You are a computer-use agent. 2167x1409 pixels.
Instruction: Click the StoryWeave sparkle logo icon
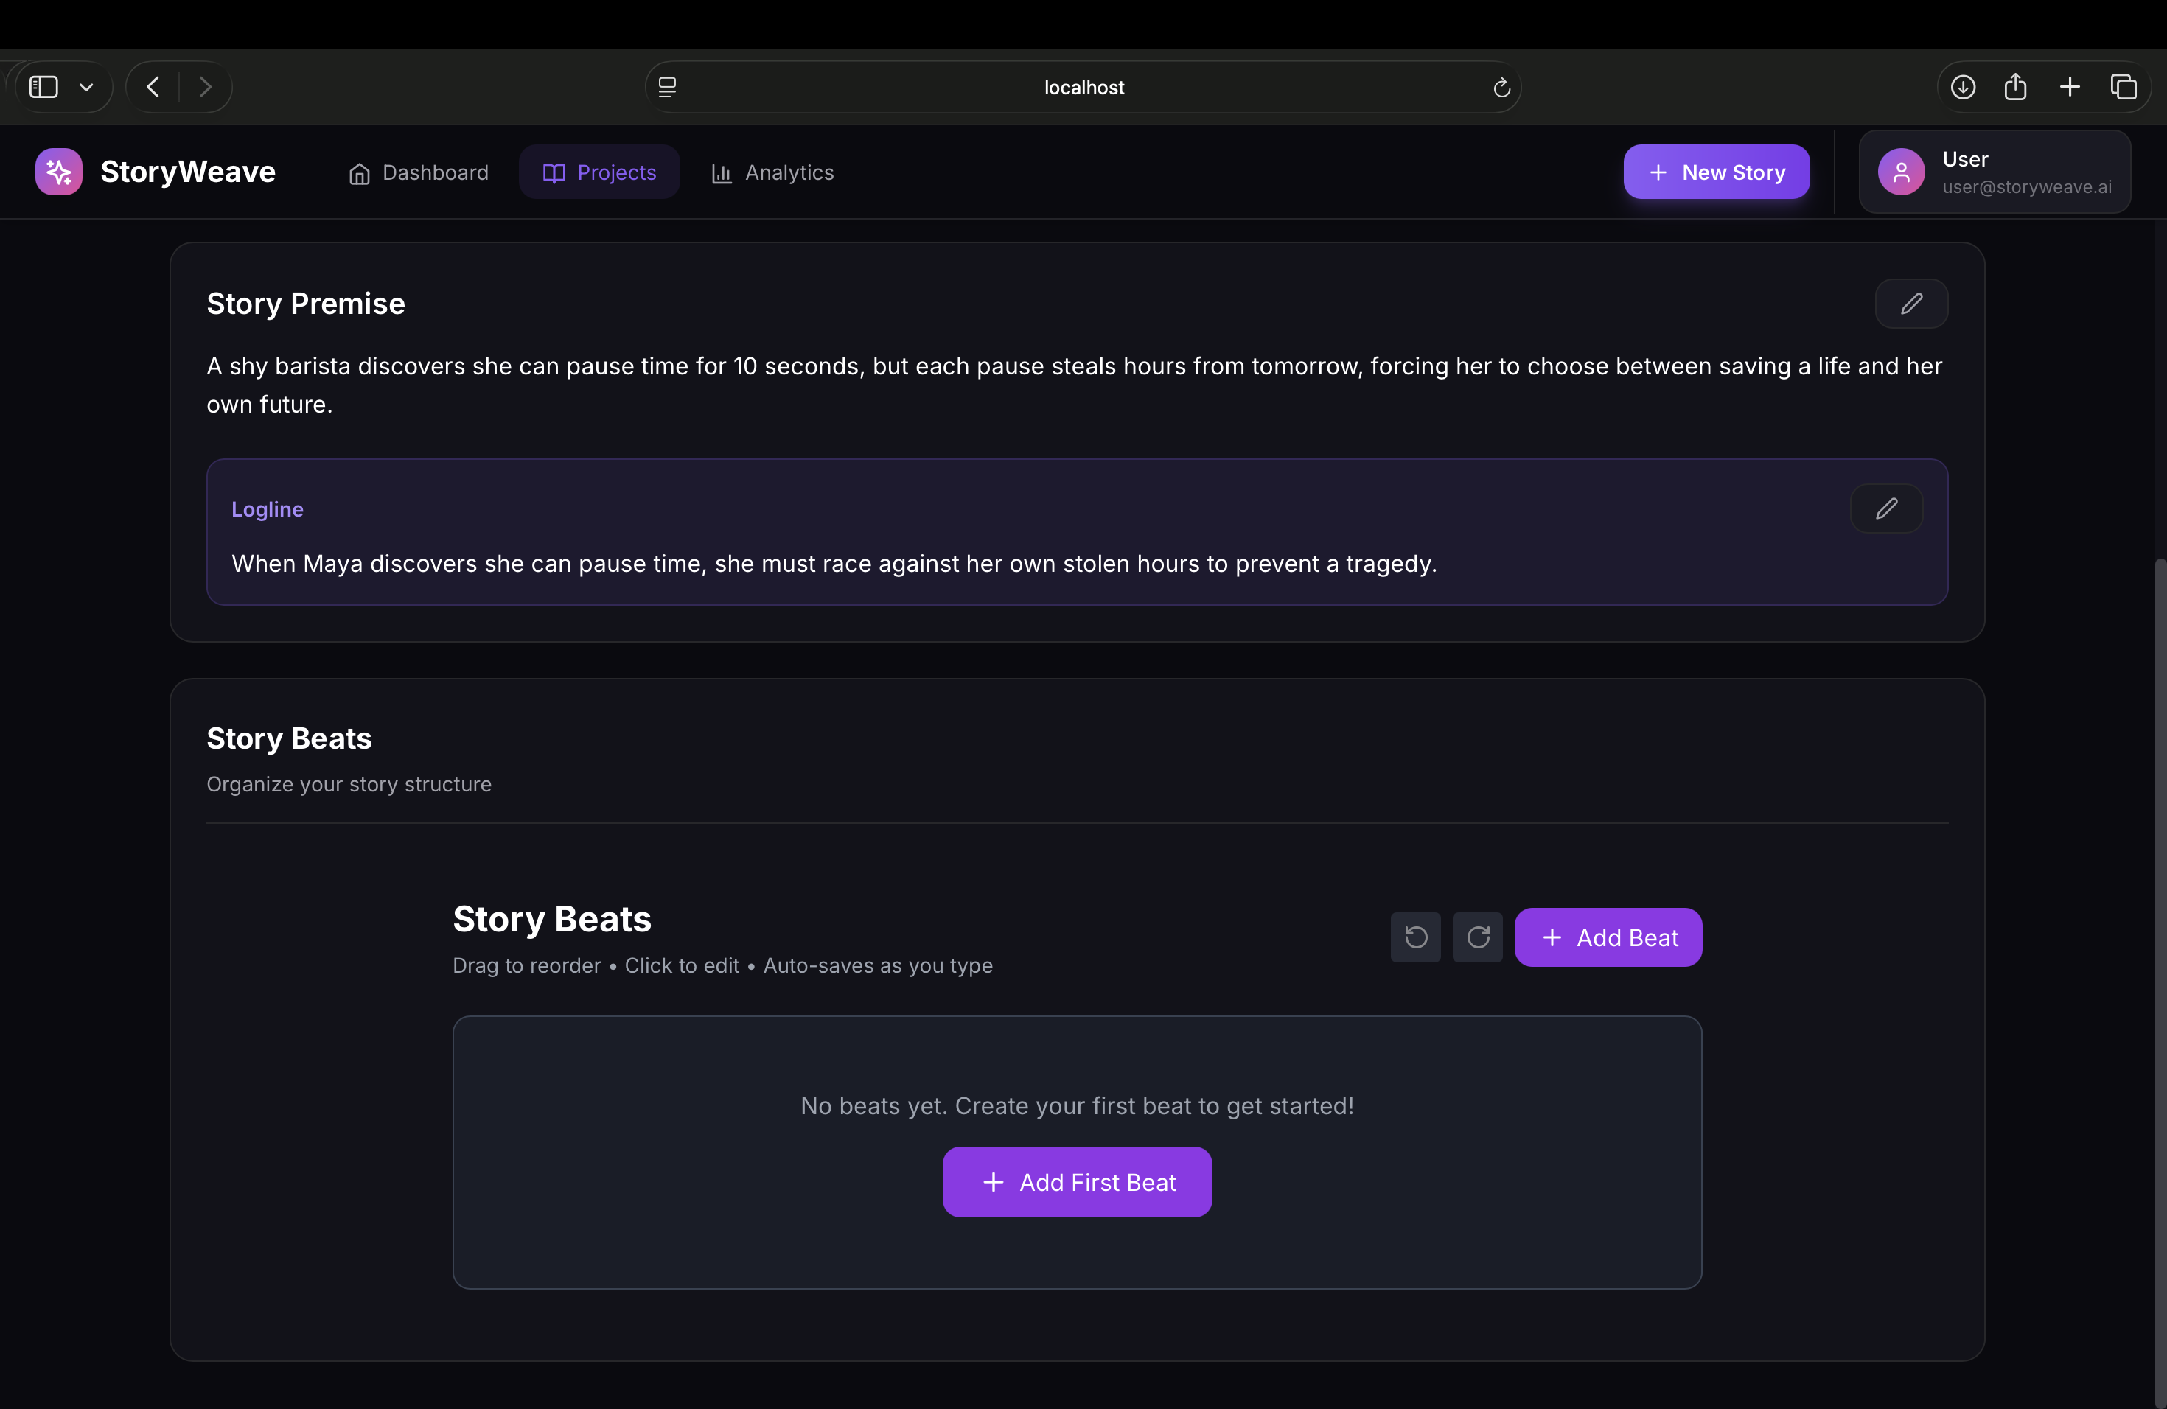[58, 172]
